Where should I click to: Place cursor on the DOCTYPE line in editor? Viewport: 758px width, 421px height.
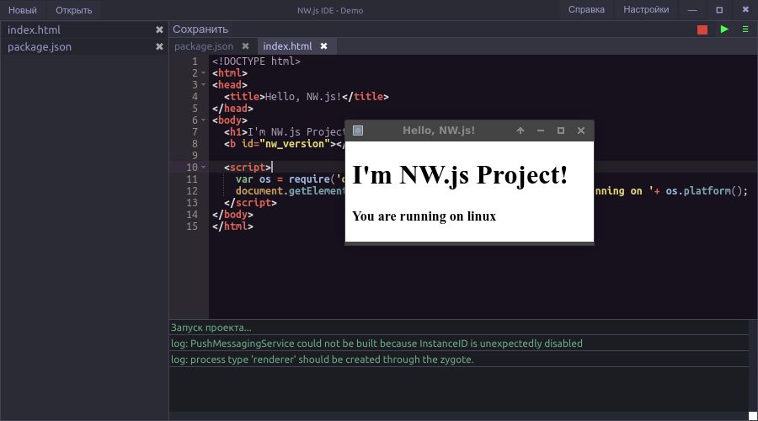256,61
